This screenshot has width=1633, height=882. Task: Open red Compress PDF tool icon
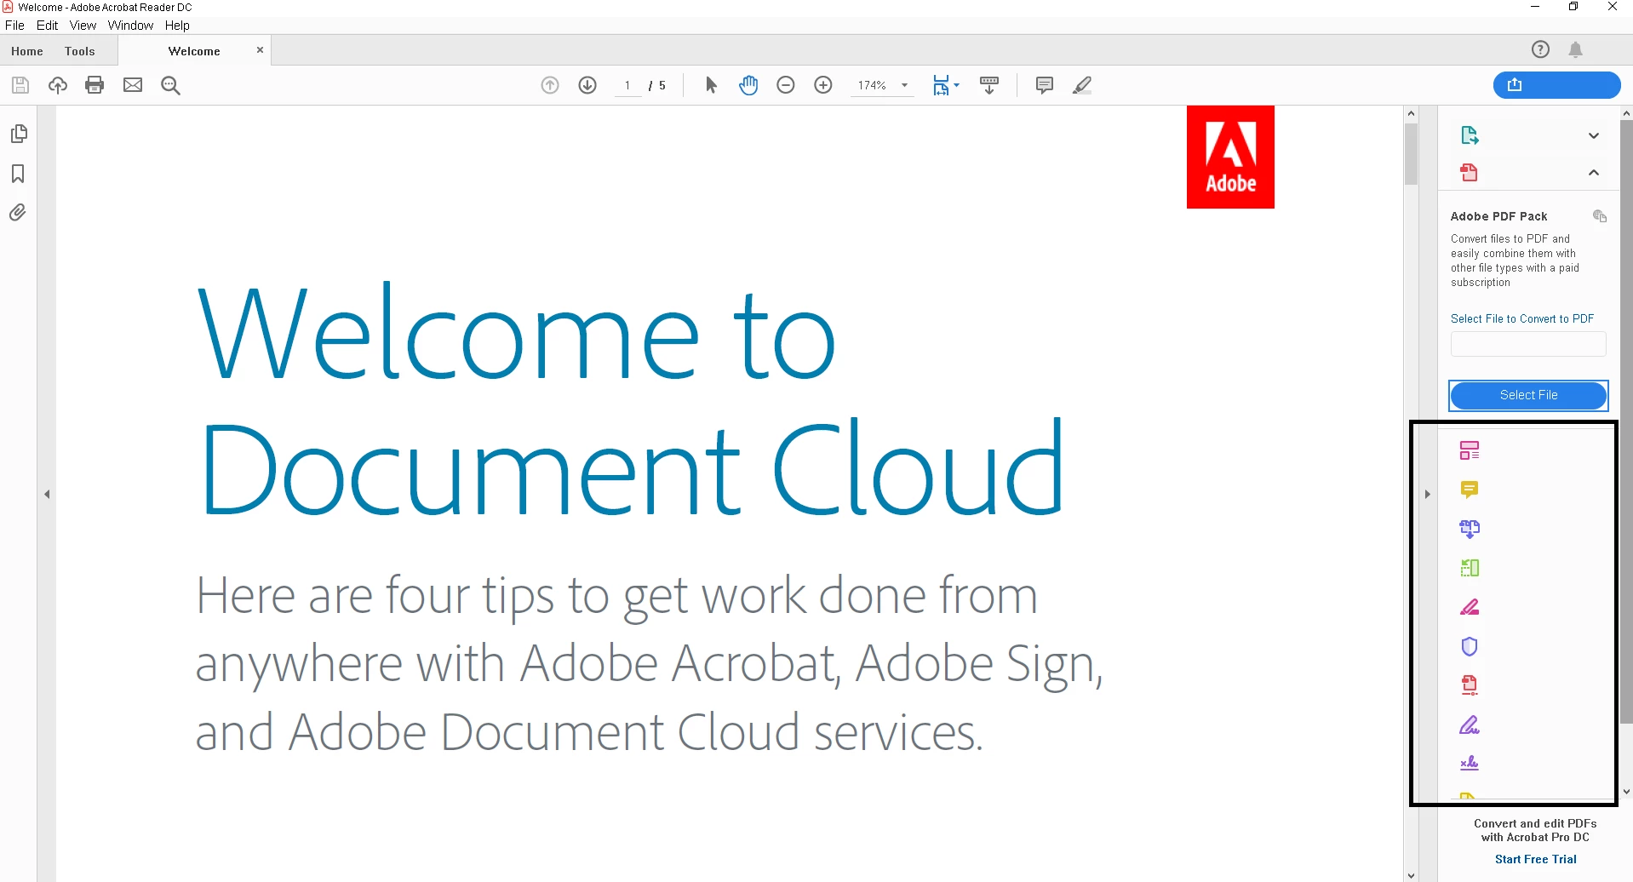[x=1470, y=685]
